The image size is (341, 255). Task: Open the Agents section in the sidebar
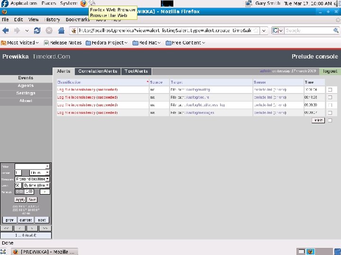click(26, 85)
